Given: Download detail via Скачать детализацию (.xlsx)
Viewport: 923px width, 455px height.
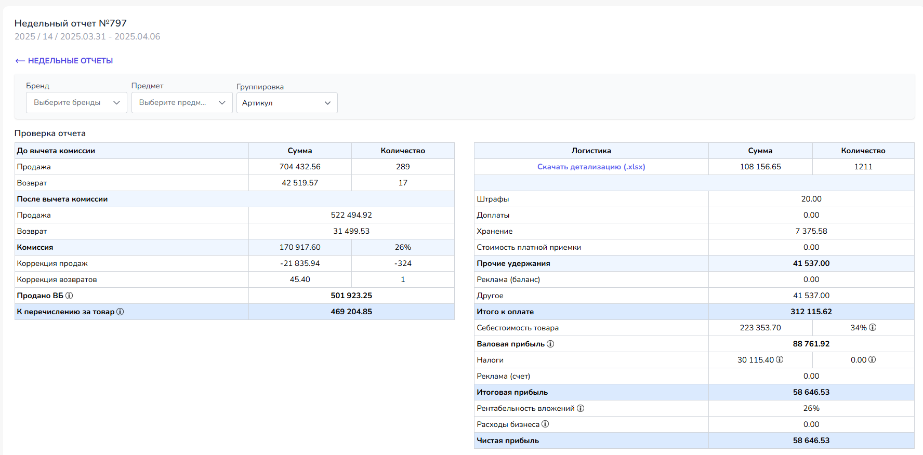Looking at the screenshot, I should pyautogui.click(x=591, y=167).
